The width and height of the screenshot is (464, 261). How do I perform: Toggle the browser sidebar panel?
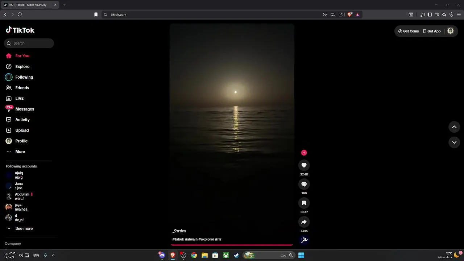(x=430, y=14)
